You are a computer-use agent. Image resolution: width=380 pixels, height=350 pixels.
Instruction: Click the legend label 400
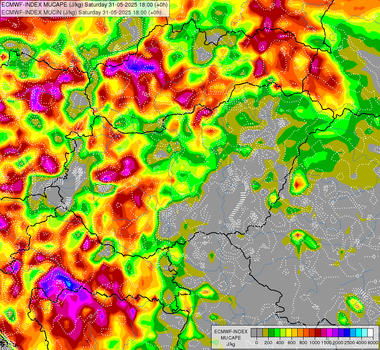[x=280, y=343]
